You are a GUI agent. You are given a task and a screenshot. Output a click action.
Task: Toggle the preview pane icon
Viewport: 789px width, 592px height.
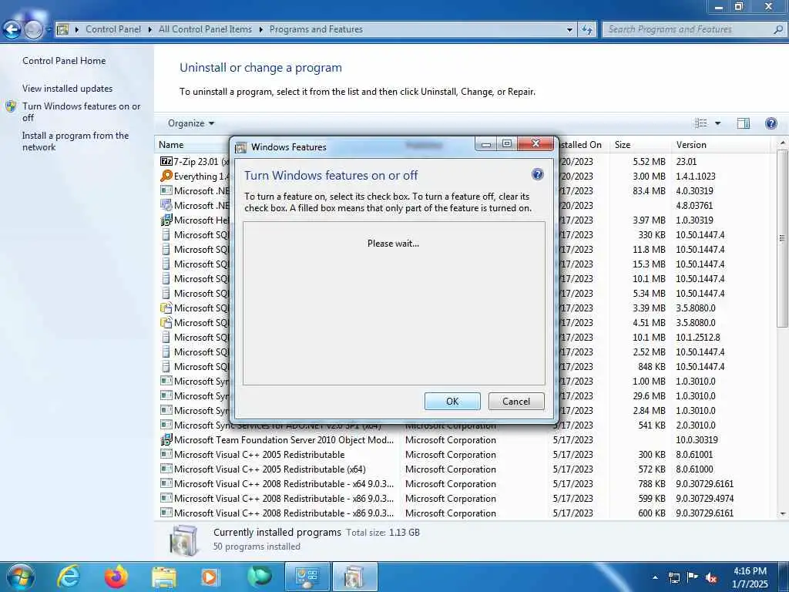tap(744, 123)
